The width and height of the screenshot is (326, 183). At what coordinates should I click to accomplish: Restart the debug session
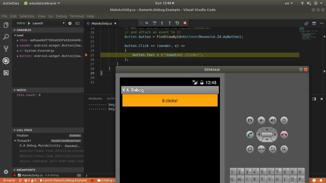click(177, 23)
